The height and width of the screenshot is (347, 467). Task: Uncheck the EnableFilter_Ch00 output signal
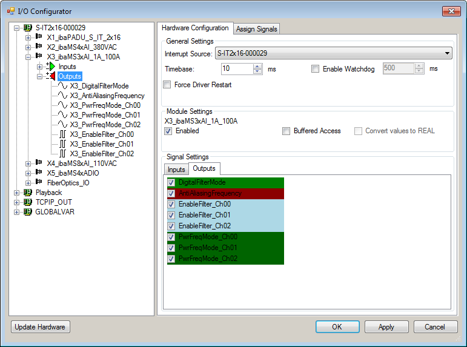point(171,204)
